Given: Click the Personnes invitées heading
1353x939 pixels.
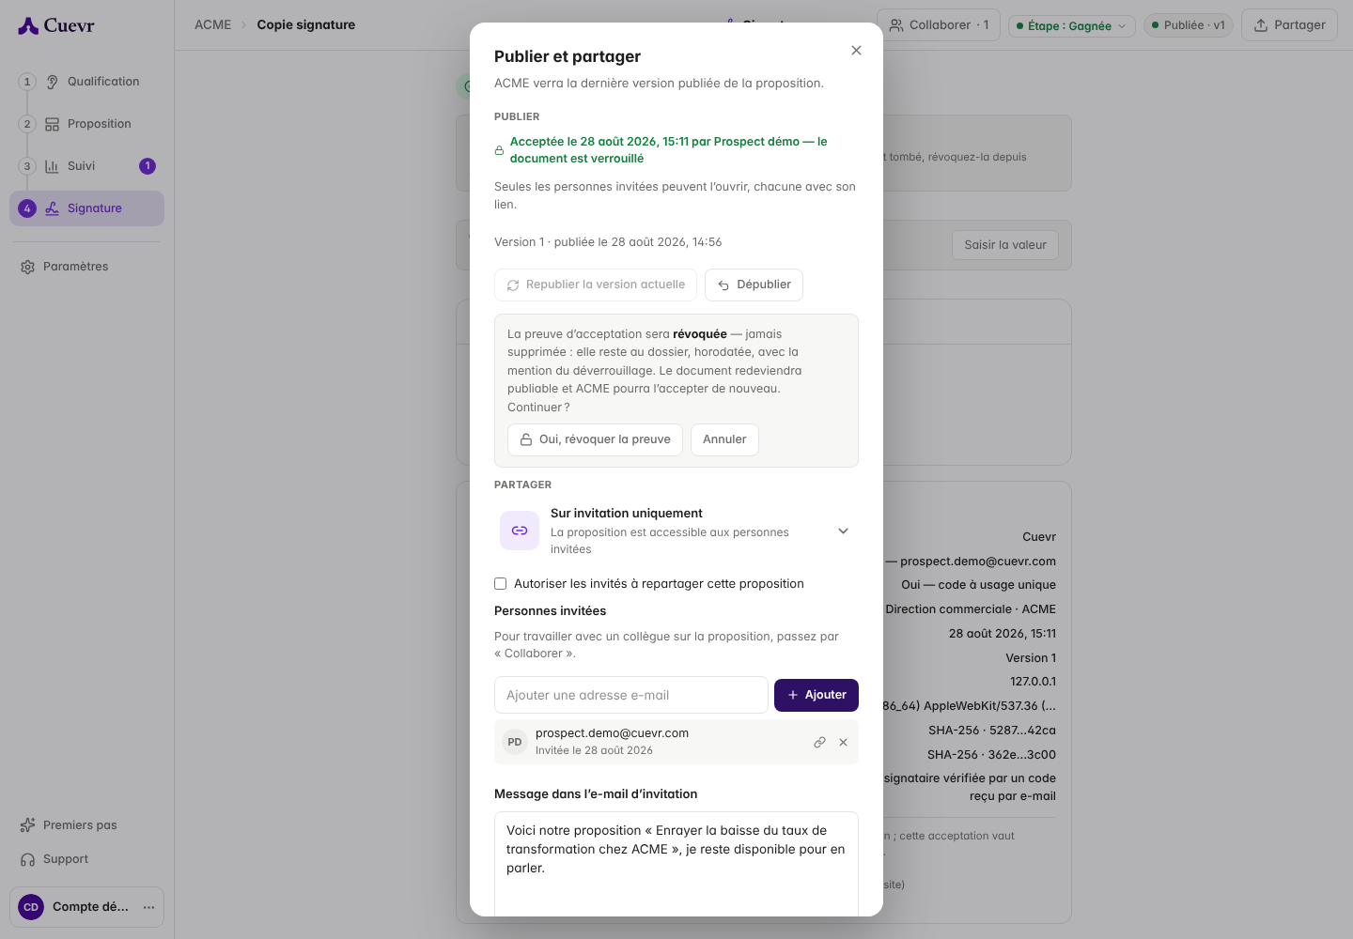Looking at the screenshot, I should click(550, 611).
